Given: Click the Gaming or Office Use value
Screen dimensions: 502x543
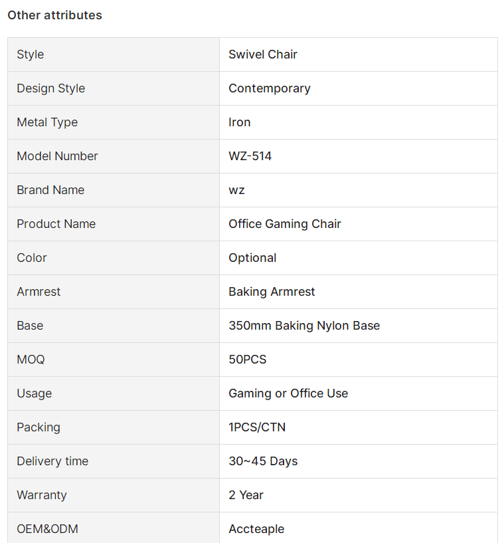Looking at the screenshot, I should (x=288, y=393).
